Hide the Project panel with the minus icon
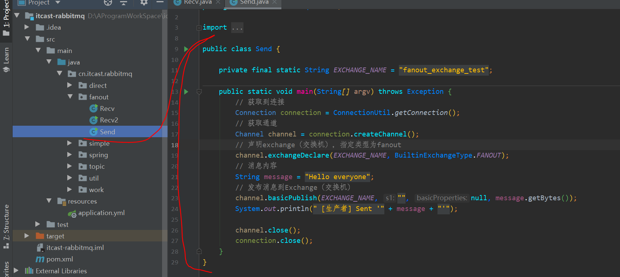 coord(160,2)
